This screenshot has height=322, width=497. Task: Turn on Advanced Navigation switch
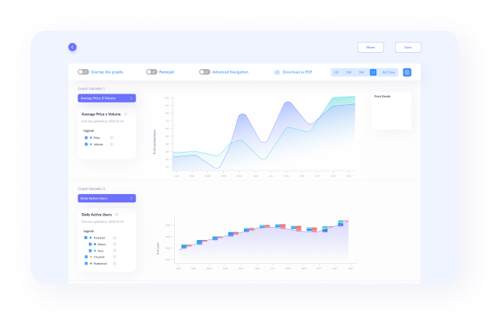pos(205,72)
